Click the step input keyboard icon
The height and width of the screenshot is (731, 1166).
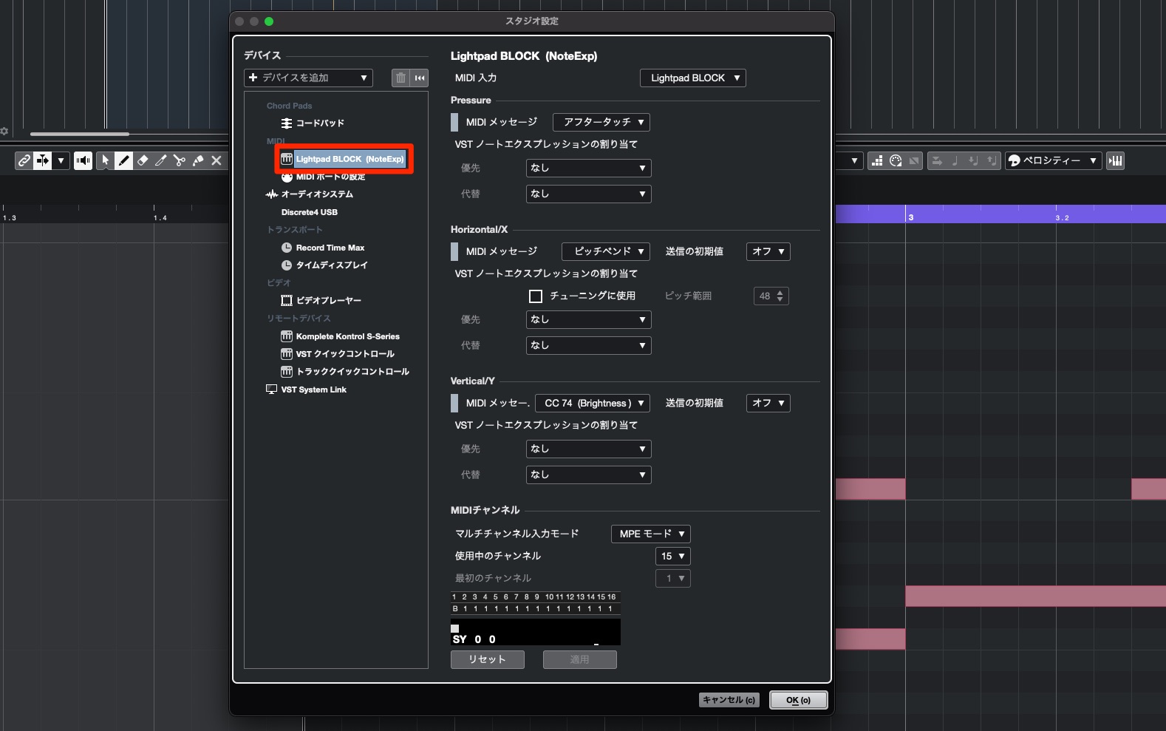(1115, 160)
